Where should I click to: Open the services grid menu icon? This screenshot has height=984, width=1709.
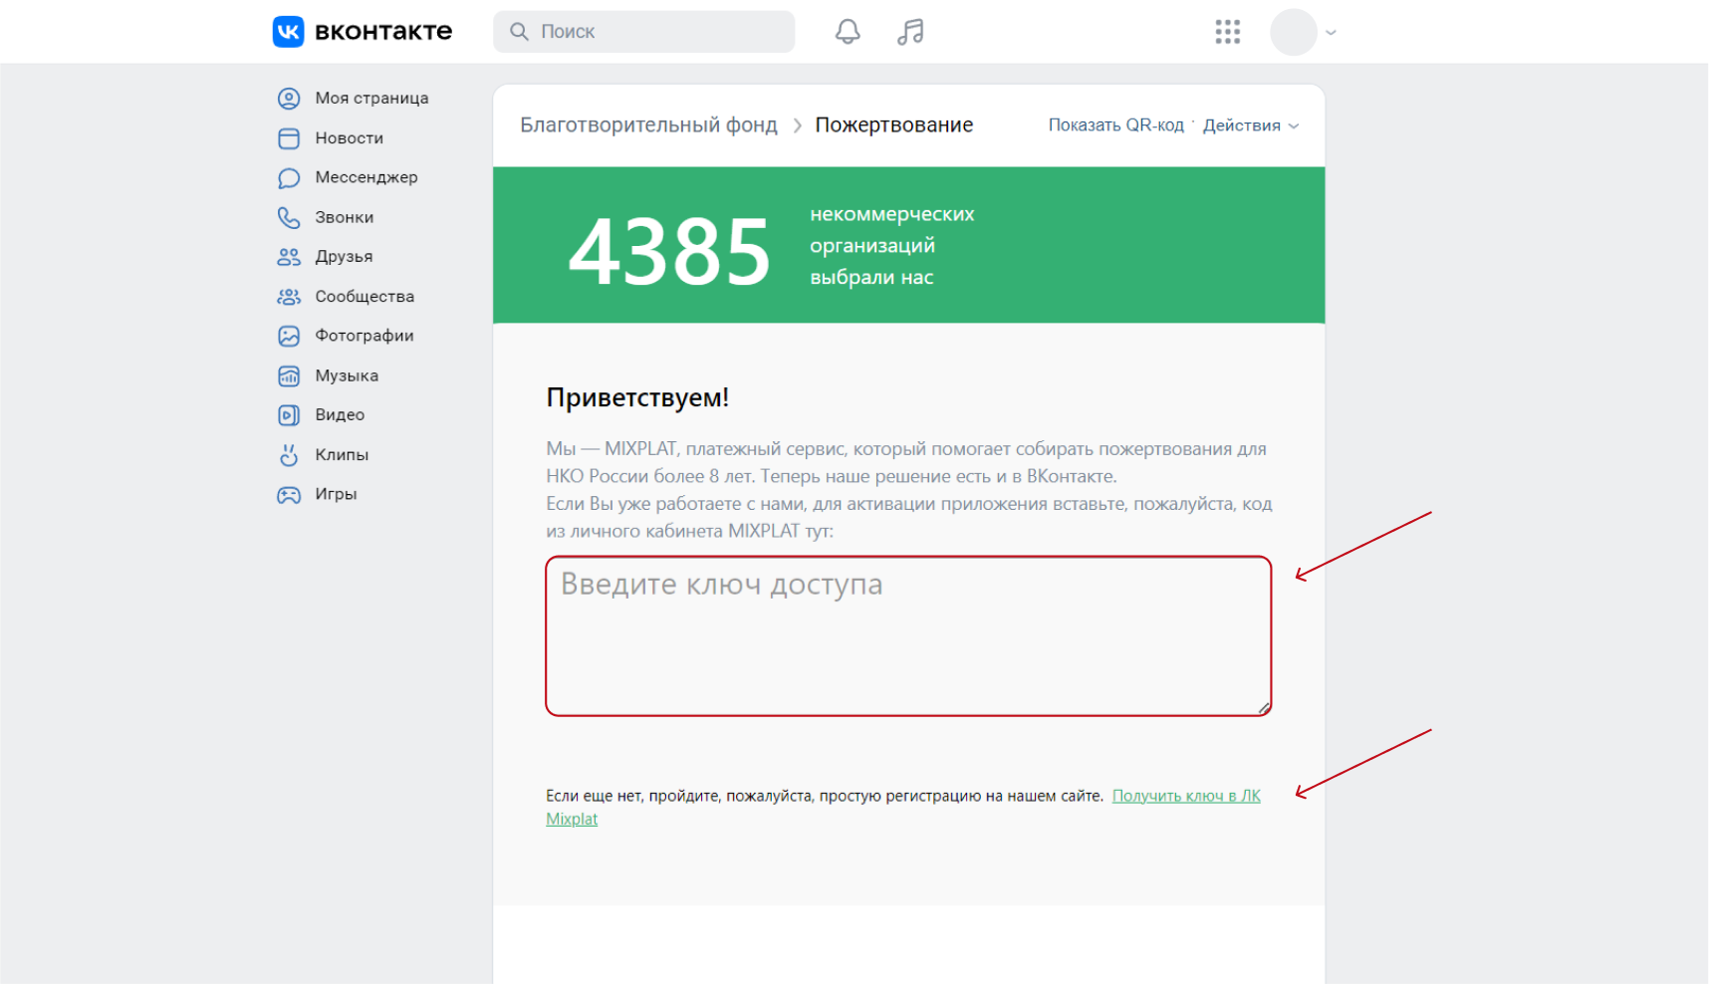pos(1228,32)
